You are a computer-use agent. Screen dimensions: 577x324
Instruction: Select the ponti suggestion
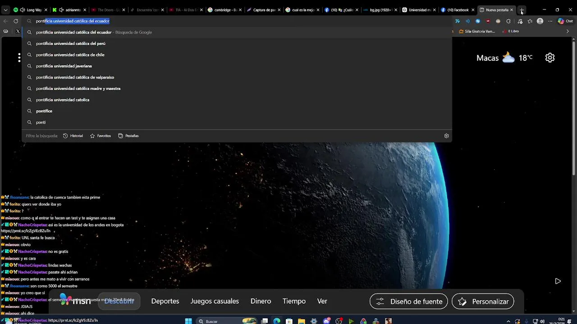tap(237, 122)
